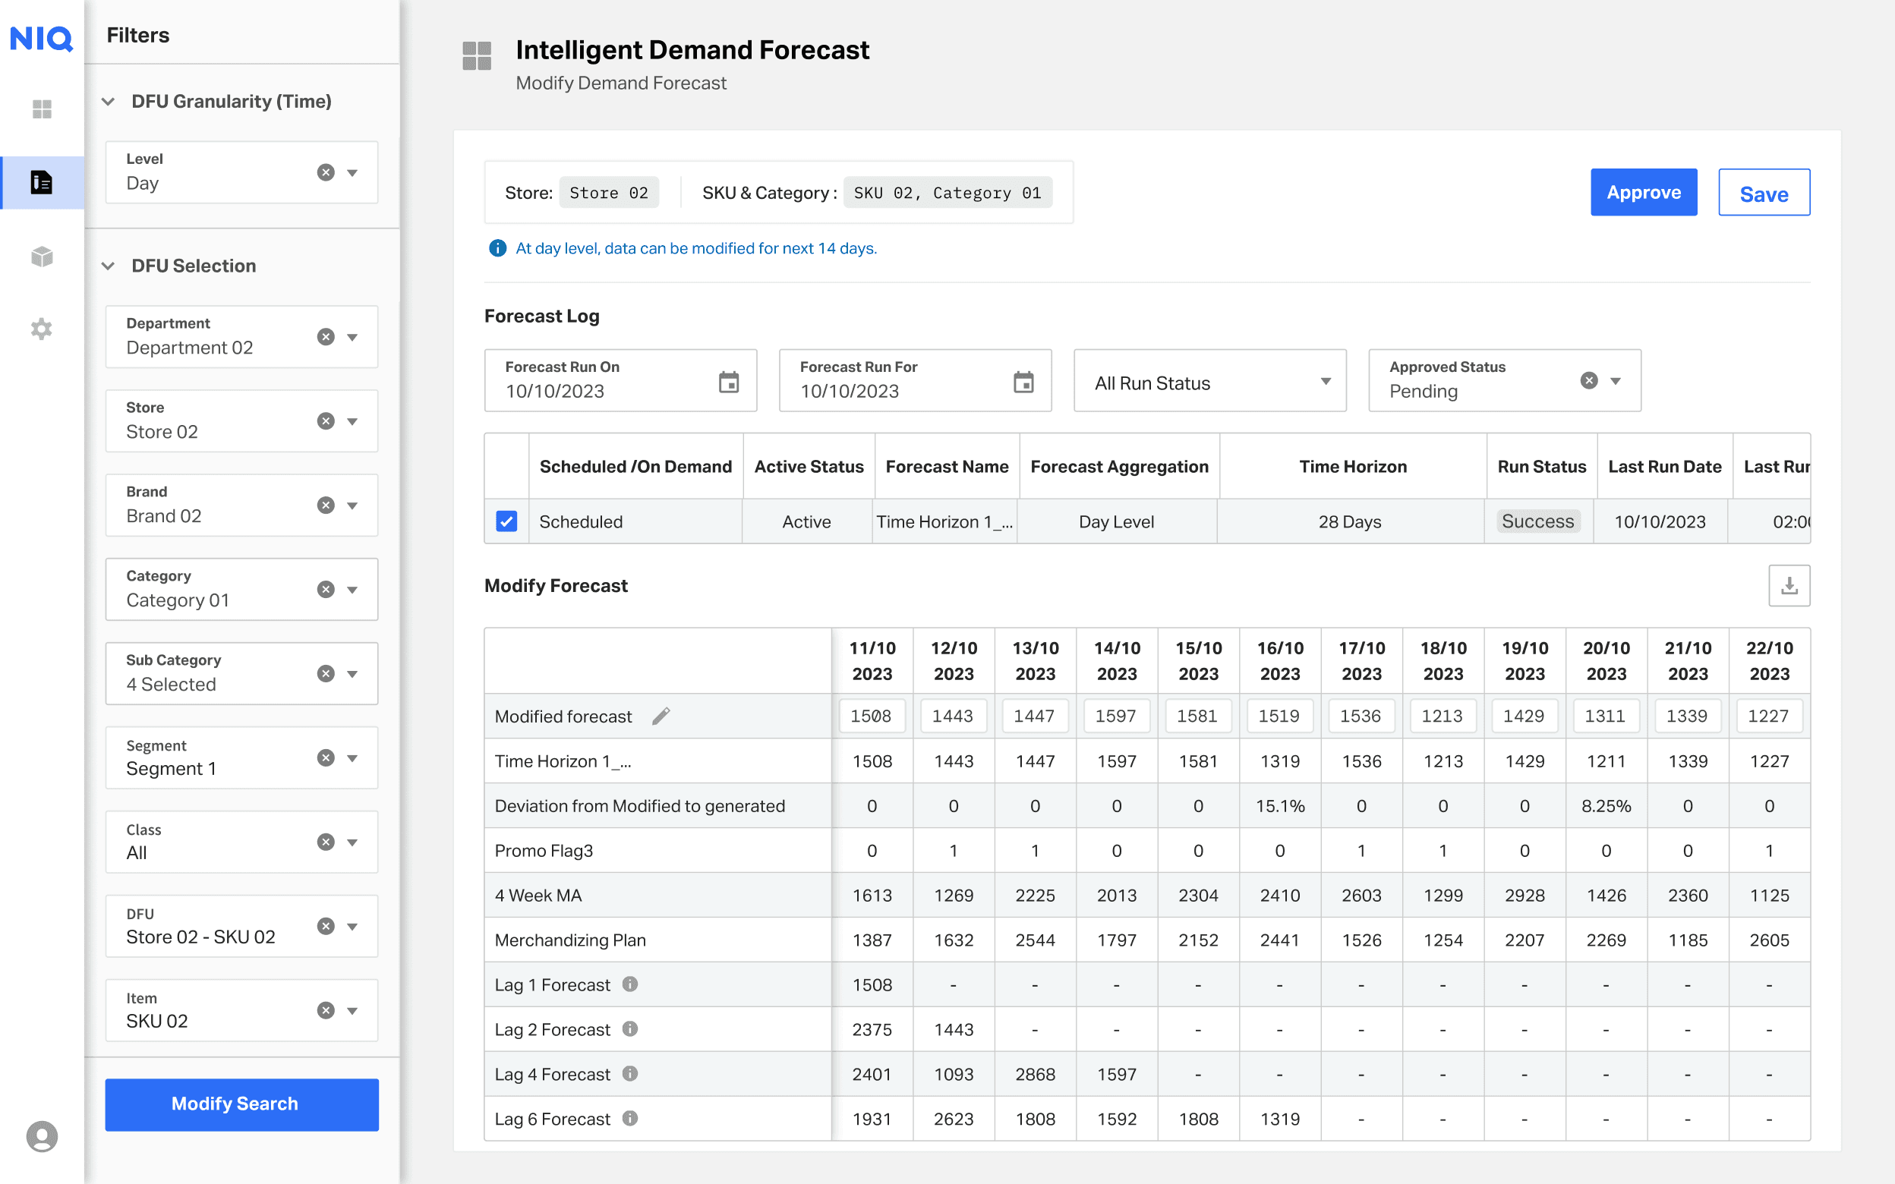Click the Save button
The image size is (1895, 1184).
pos(1764,193)
